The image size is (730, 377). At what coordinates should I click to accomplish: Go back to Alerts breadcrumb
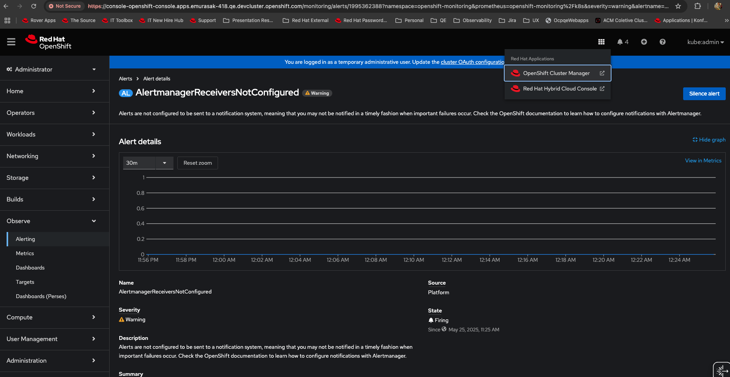tap(125, 78)
